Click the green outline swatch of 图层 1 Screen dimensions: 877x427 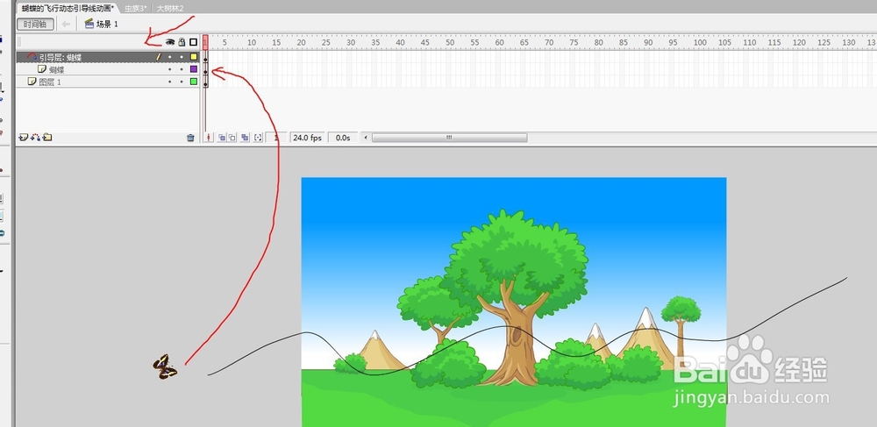click(x=194, y=82)
